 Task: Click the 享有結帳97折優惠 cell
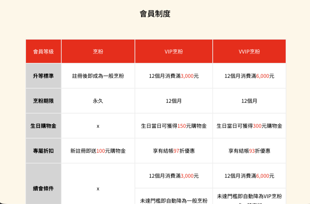(x=173, y=151)
